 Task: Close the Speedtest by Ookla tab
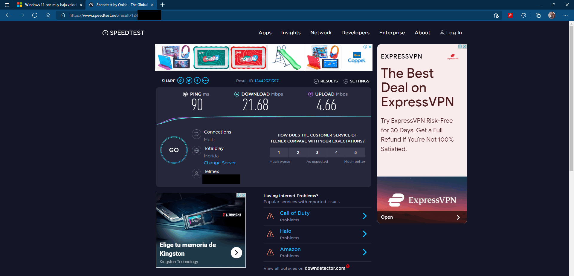pyautogui.click(x=152, y=5)
